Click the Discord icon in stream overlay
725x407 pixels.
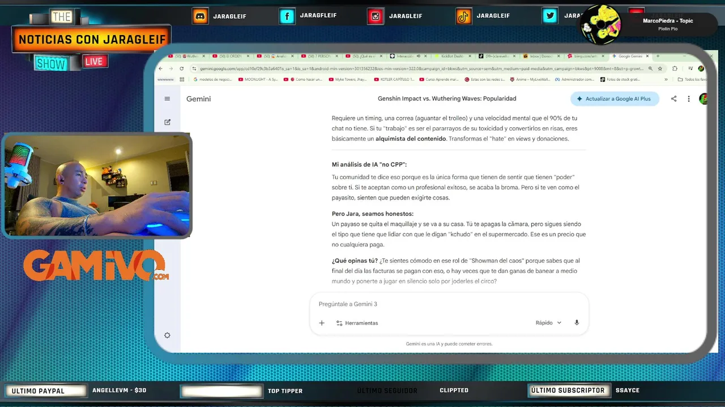(x=200, y=16)
